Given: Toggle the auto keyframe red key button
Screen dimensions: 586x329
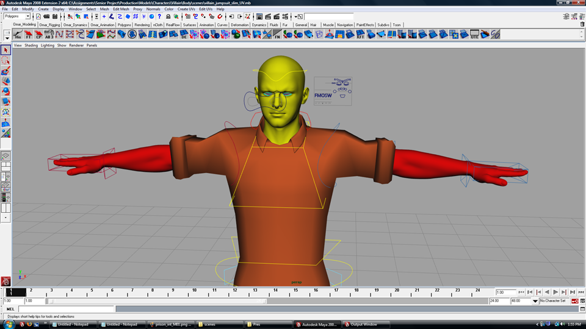Looking at the screenshot, I should [575, 300].
